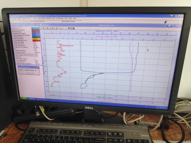Click the Windows Start button

point(24,98)
